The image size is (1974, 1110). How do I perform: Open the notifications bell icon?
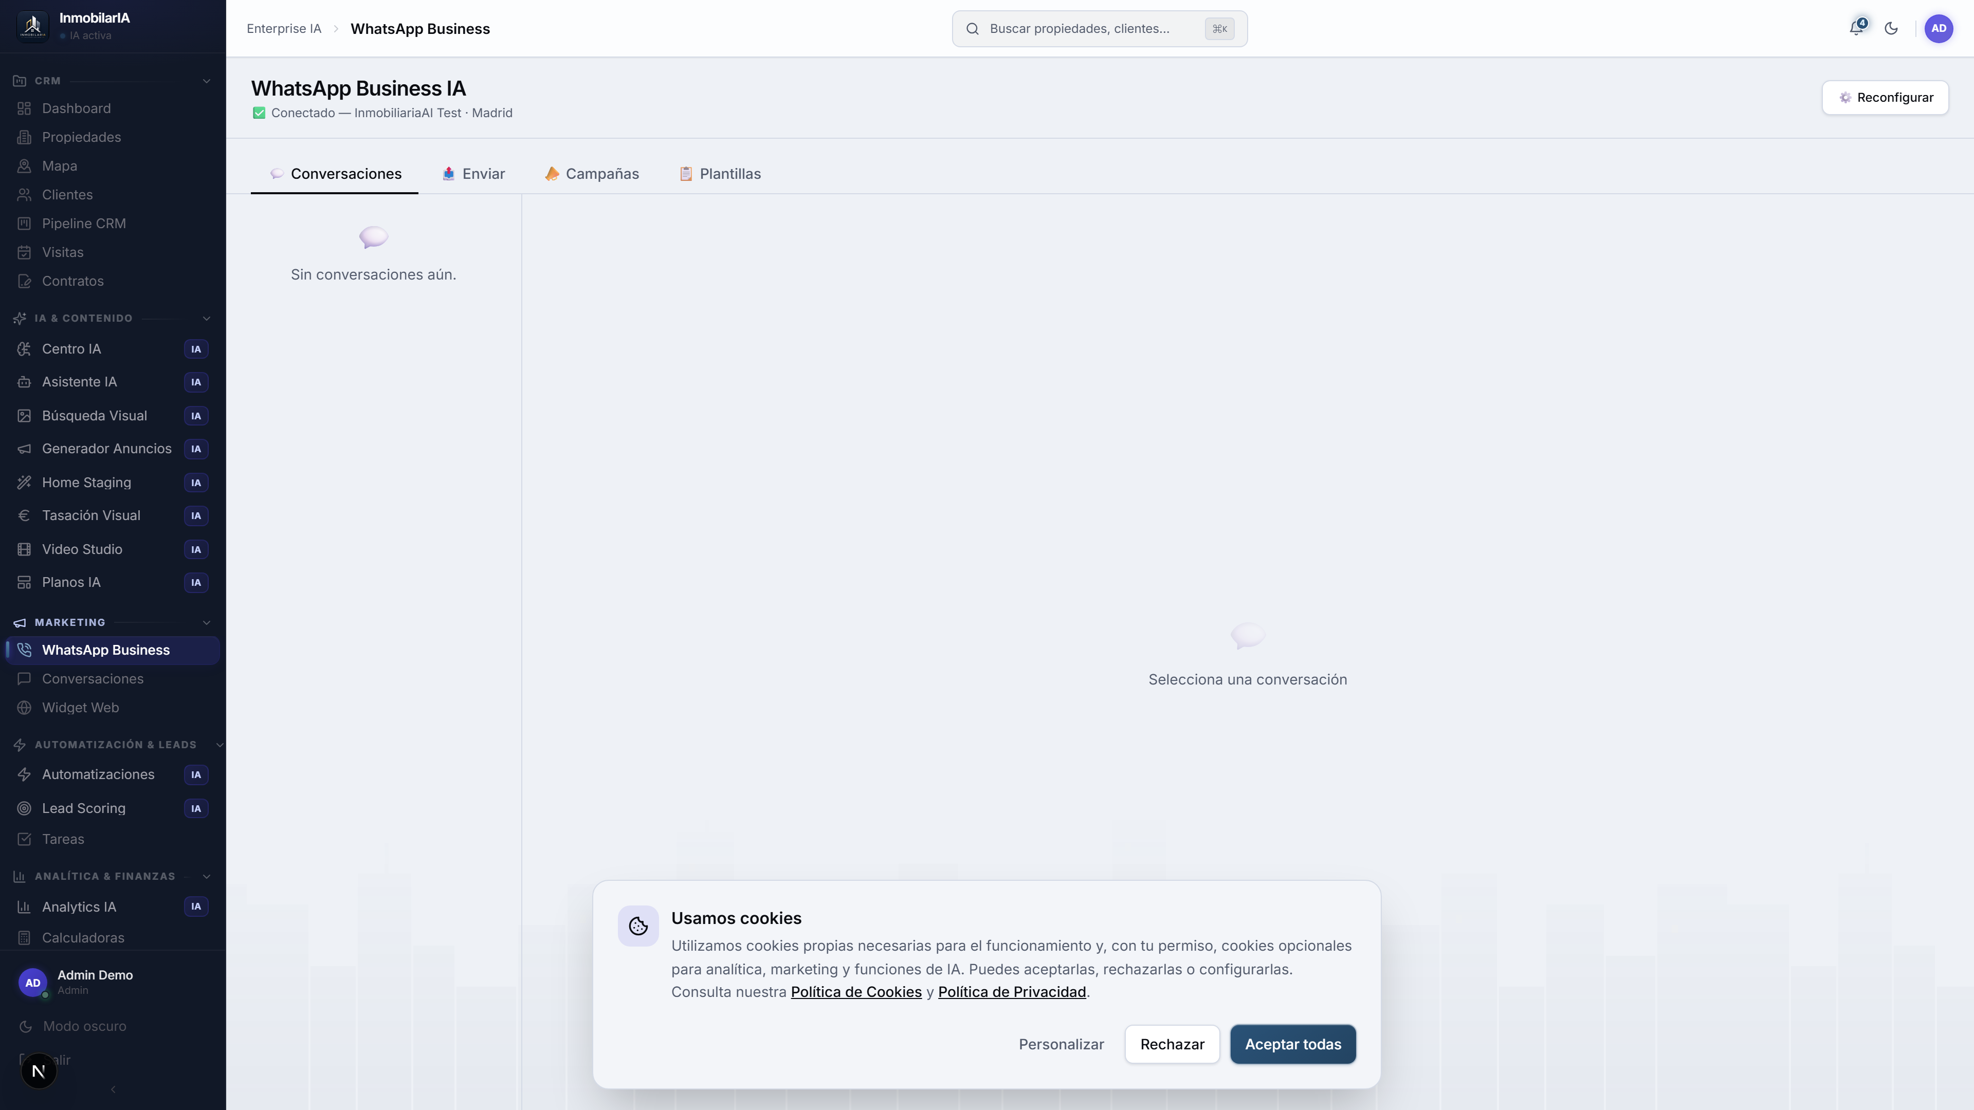pyautogui.click(x=1857, y=28)
